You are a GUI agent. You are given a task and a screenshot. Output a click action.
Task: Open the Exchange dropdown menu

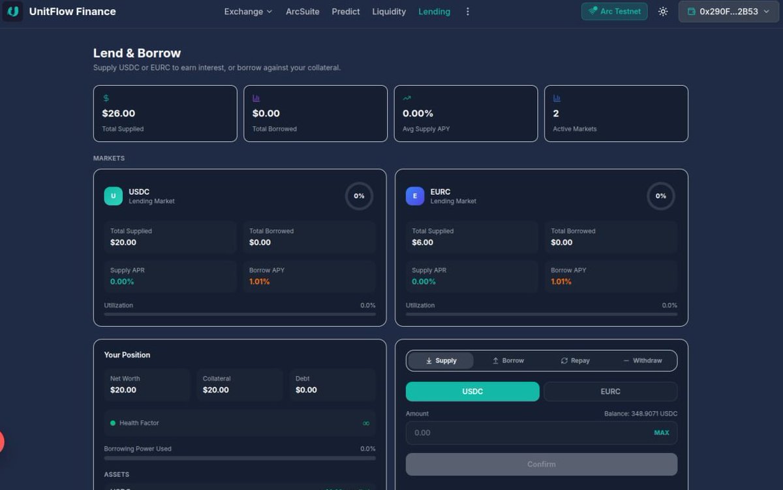point(248,12)
